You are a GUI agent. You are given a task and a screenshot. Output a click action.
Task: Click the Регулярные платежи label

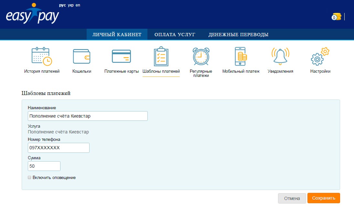(x=201, y=73)
